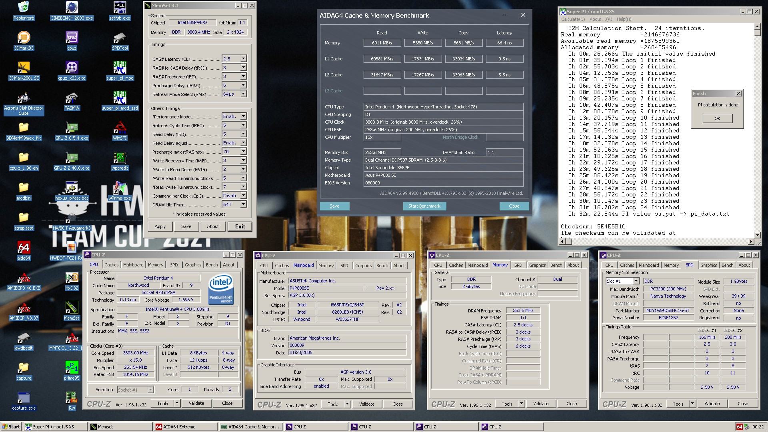Open the Command per Clock dropdown
The image size is (768, 432).
pos(243,196)
